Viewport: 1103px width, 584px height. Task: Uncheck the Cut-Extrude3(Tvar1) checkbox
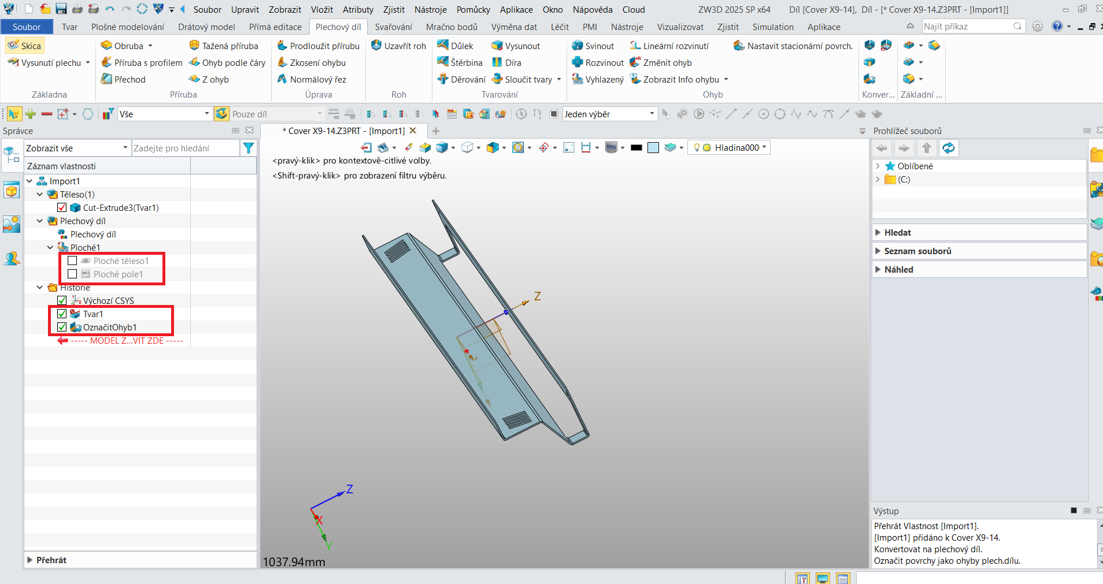62,207
